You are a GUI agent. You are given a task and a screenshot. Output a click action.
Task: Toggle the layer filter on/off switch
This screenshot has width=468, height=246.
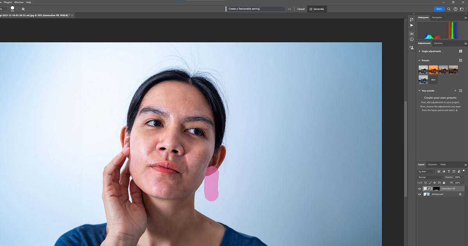point(464,171)
